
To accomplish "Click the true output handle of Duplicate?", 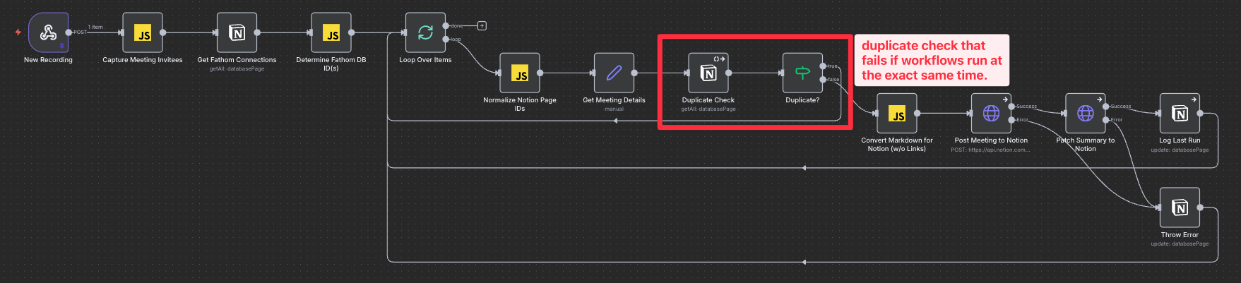I will coord(823,66).
